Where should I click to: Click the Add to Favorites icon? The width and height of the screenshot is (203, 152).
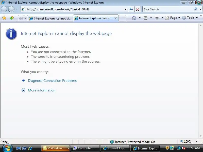tap(12, 18)
